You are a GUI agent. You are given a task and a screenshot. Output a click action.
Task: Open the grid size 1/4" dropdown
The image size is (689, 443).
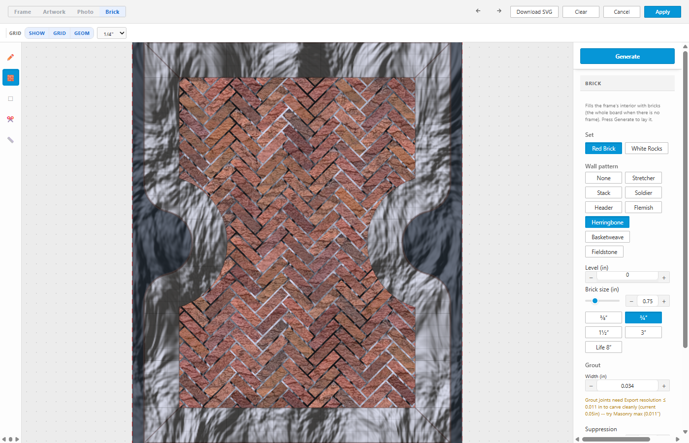[x=112, y=33]
